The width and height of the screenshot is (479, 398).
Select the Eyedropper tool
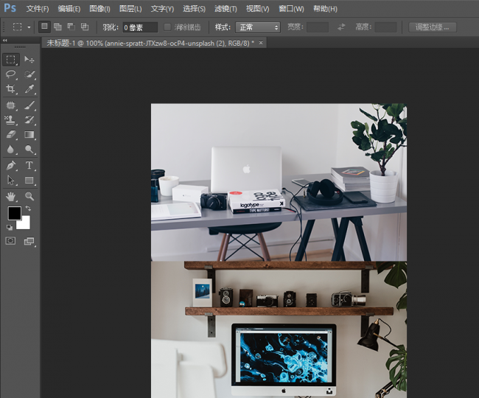pos(29,89)
